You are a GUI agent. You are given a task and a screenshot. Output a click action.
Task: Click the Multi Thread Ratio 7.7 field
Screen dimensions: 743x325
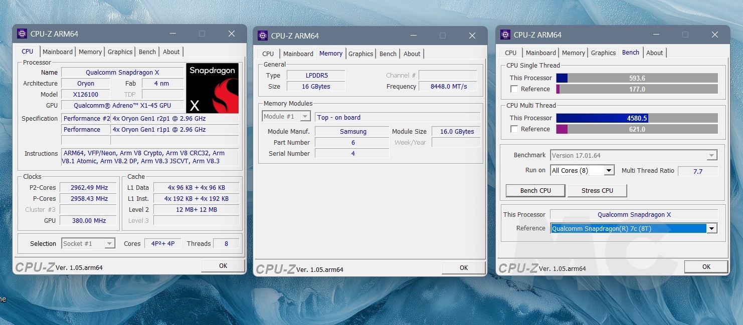pos(698,171)
